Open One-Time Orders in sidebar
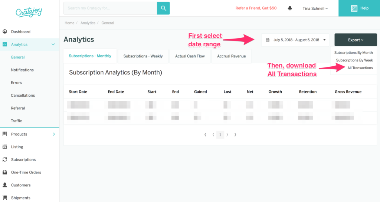 click(26, 172)
